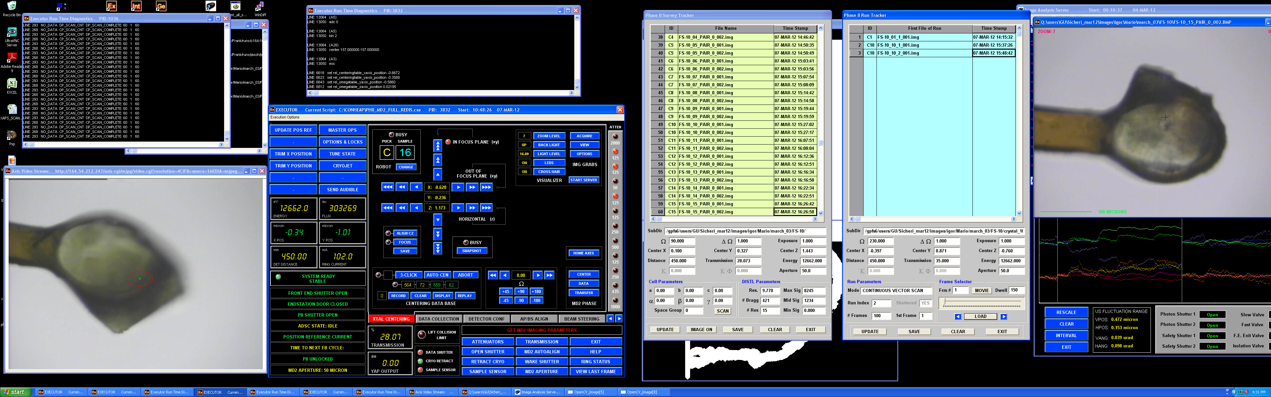Click previous frame blue arrow beside LOAD
The height and width of the screenshot is (397, 1271).
point(958,317)
